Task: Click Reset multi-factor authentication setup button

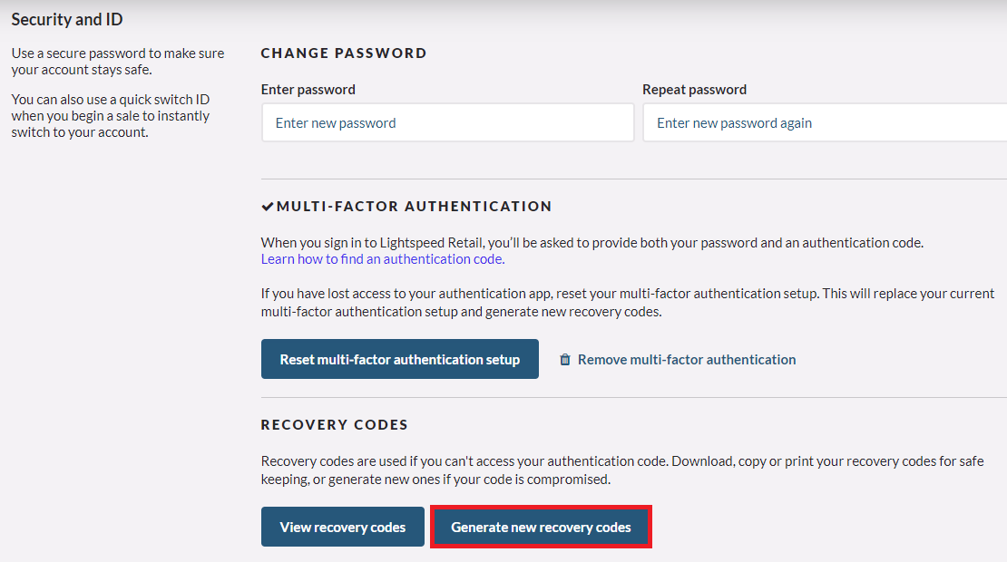Action: (x=399, y=359)
